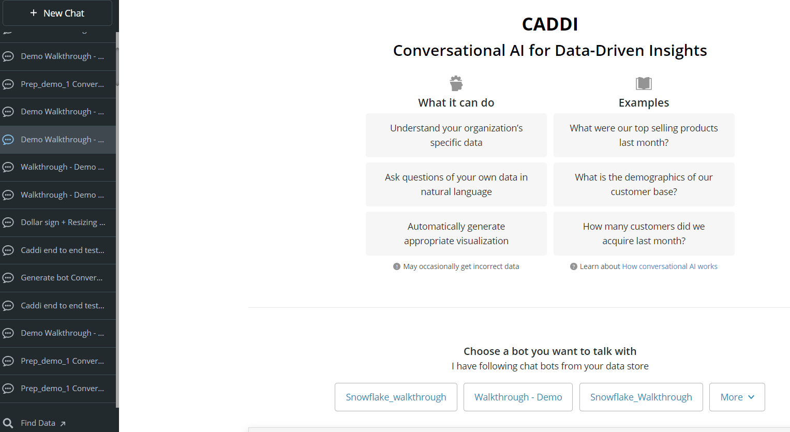Click the question mark icon beside Learn about
Viewport: 790px width, 432px height.
573,266
